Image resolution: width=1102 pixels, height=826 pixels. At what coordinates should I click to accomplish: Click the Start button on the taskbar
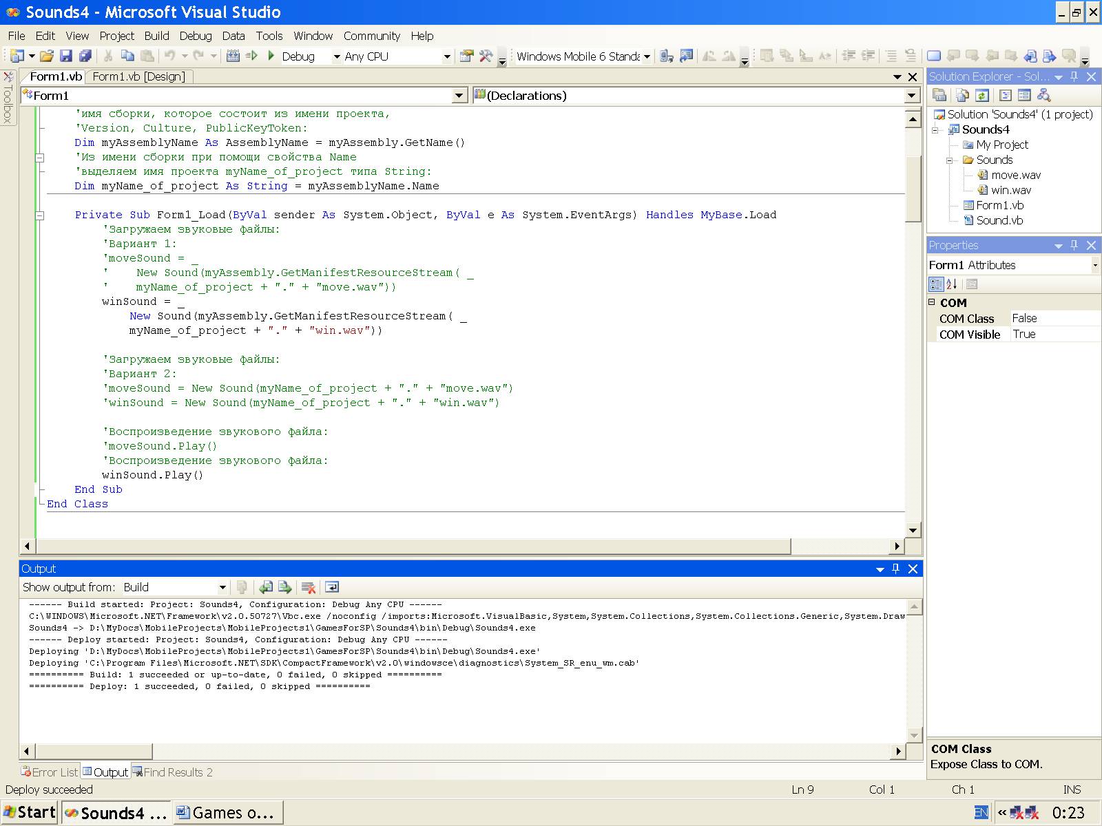(29, 812)
